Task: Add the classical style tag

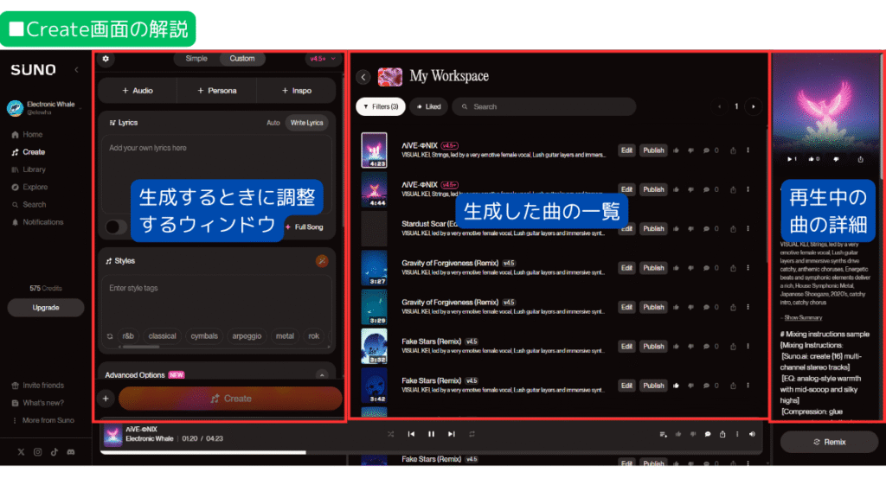Action: [x=162, y=336]
